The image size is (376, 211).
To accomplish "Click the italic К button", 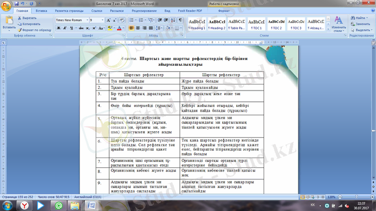I will 64,28.
